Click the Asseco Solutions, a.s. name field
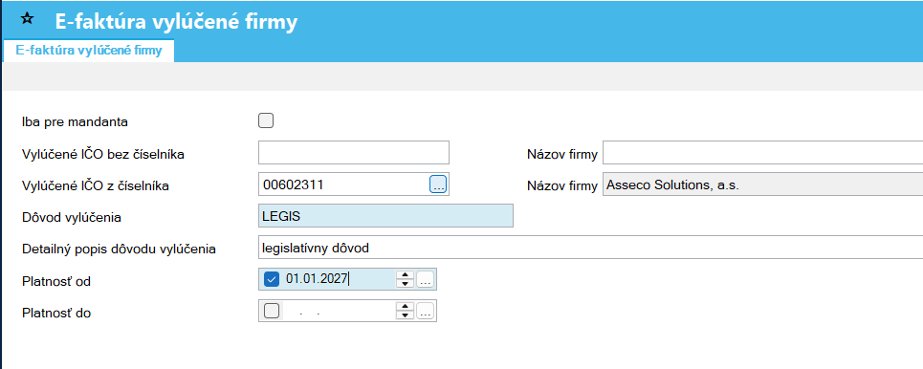923x369 pixels. [763, 184]
